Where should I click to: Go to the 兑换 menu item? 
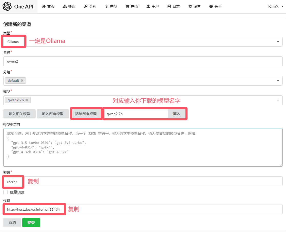[111, 6]
